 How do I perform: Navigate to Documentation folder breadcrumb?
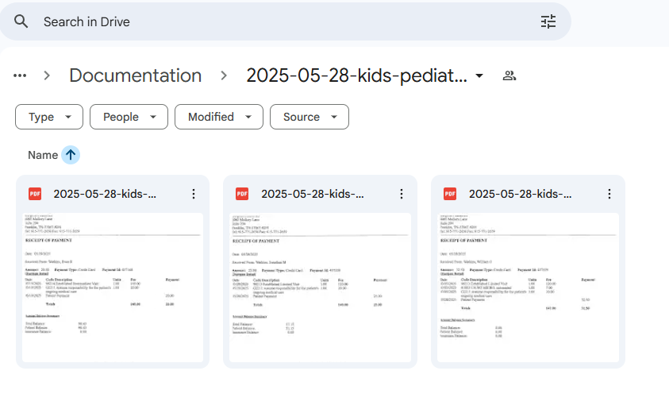tap(135, 75)
